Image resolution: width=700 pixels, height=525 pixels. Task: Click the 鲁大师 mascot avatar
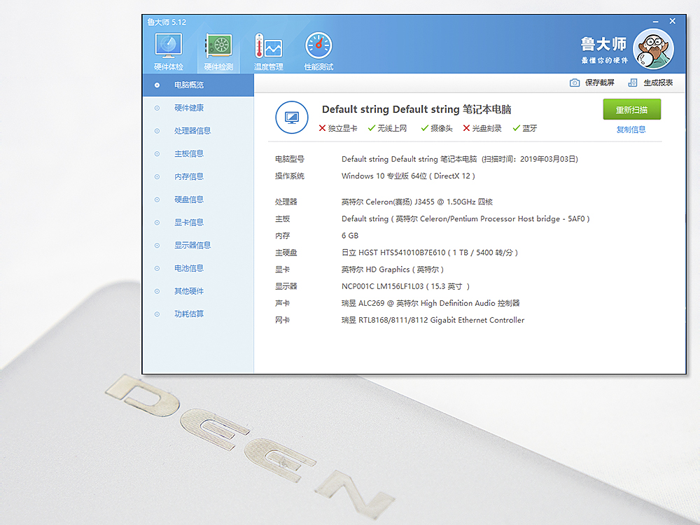tap(653, 49)
